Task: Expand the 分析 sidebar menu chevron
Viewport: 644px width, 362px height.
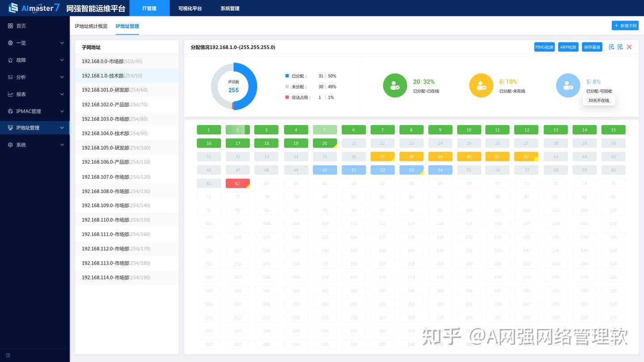Action: [x=62, y=77]
